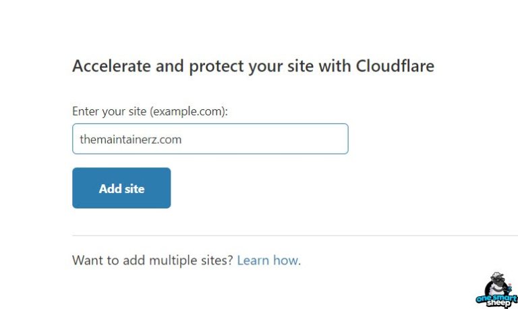Submit the site using Add site
The image size is (518, 309).
(121, 188)
